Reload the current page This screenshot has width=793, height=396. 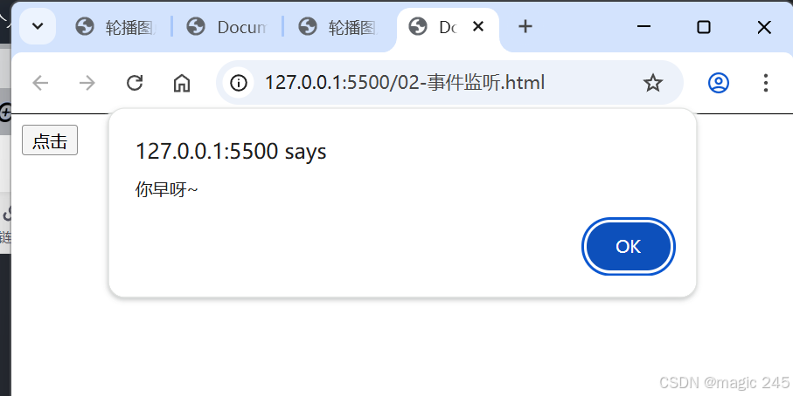(x=135, y=82)
